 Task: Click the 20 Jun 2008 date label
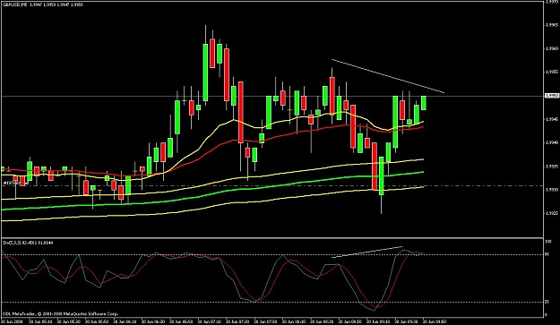point(11,321)
